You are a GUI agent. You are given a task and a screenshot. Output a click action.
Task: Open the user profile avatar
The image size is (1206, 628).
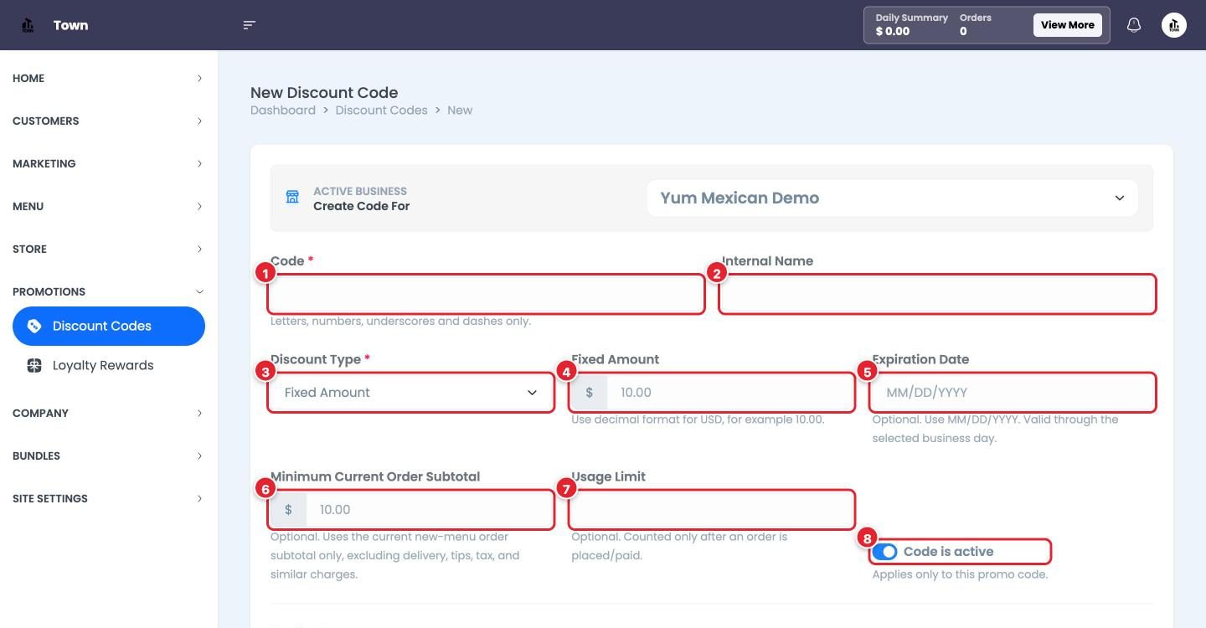1174,25
